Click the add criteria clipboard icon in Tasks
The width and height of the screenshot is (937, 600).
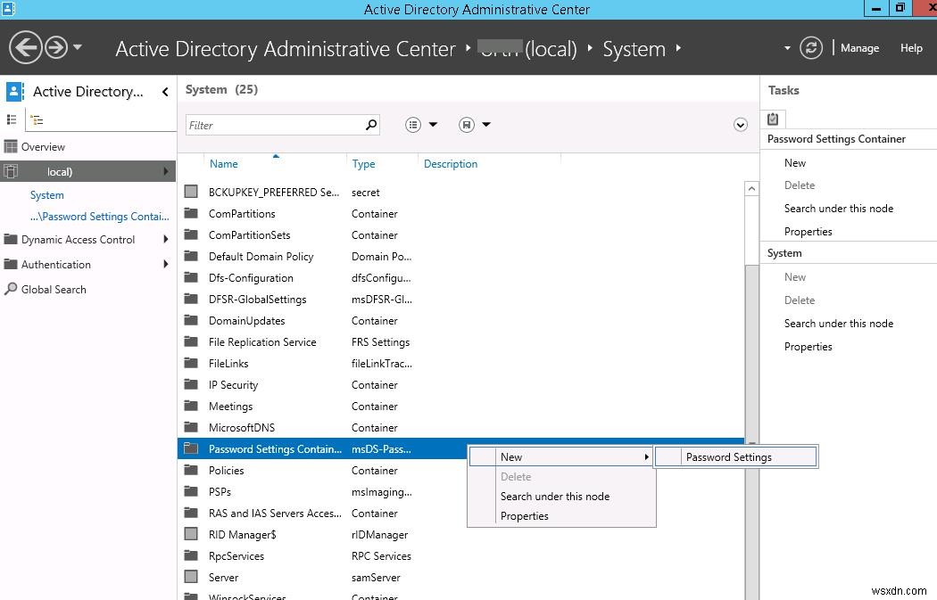click(x=773, y=119)
